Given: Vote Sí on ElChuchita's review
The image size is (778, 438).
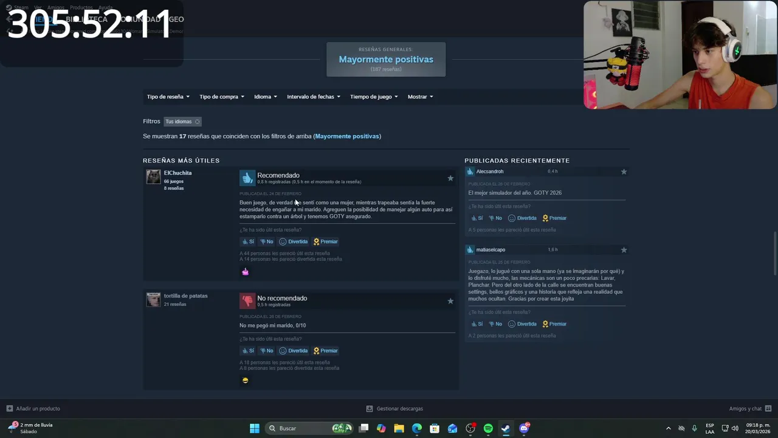Looking at the screenshot, I should point(248,242).
